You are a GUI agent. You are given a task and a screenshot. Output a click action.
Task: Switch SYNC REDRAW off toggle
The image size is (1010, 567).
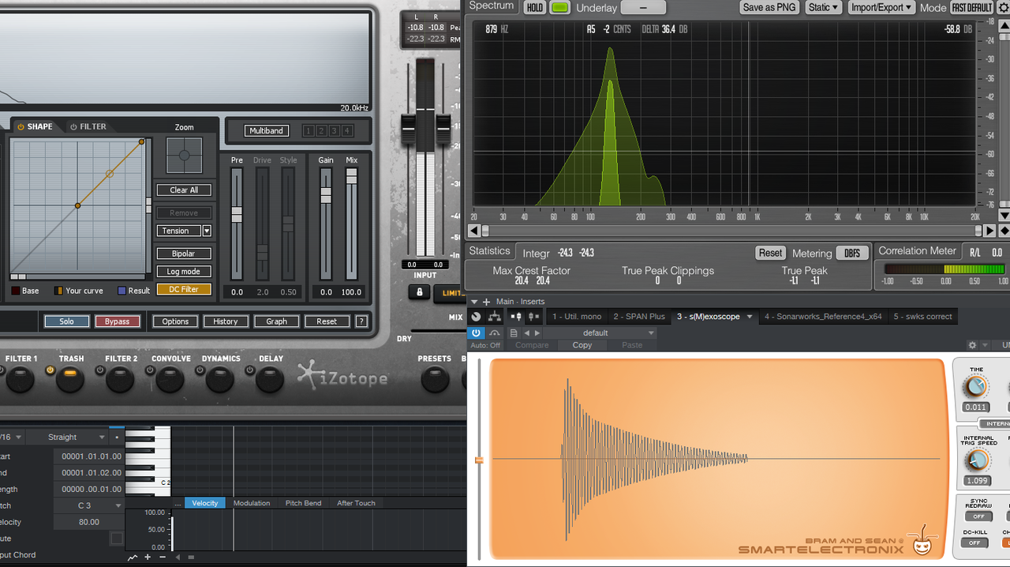click(978, 516)
